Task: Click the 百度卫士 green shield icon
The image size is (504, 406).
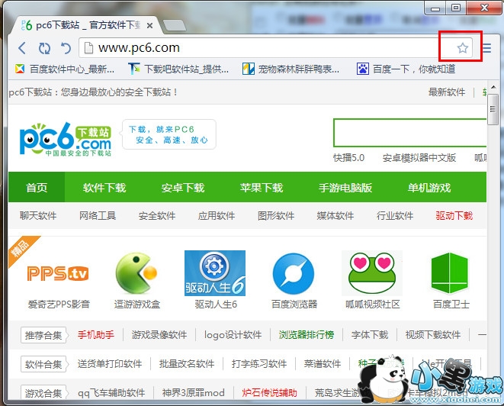Action: (450, 272)
